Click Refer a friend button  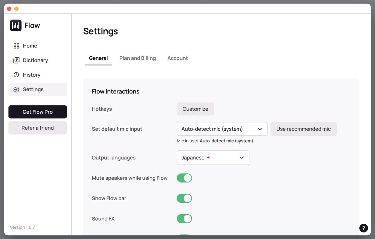37,128
